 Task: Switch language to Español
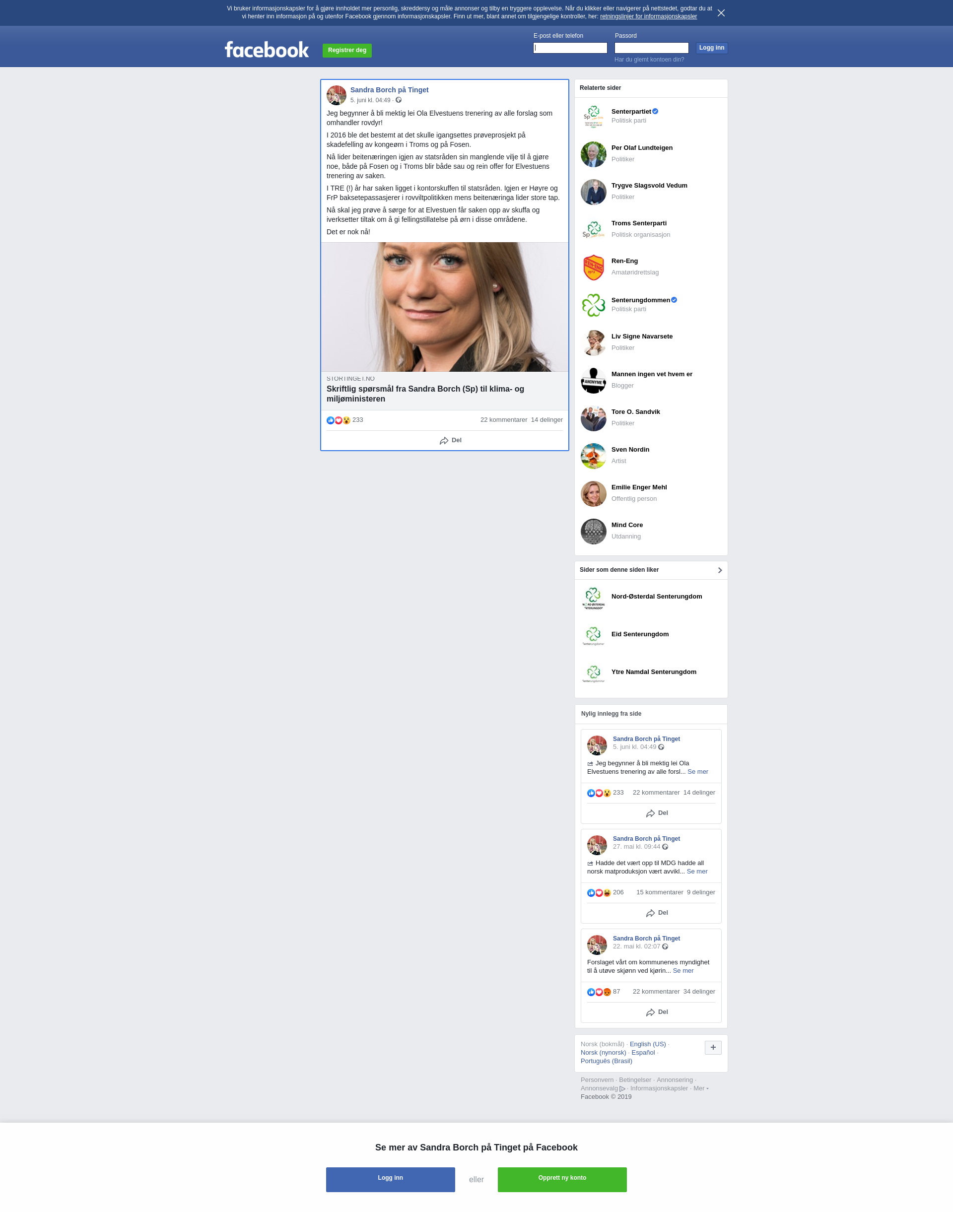tap(643, 1052)
